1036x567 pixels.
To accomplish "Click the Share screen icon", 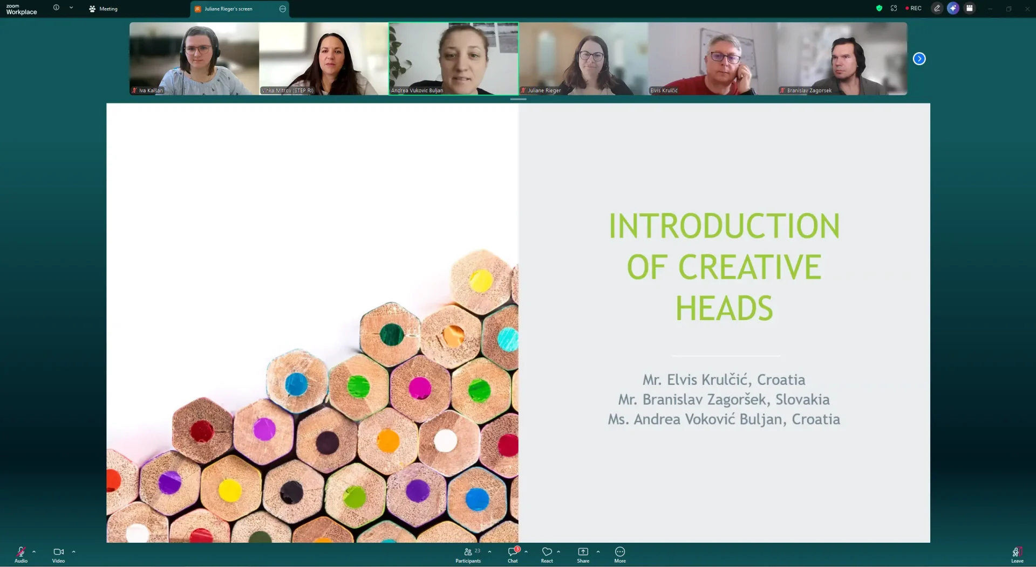I will [583, 554].
